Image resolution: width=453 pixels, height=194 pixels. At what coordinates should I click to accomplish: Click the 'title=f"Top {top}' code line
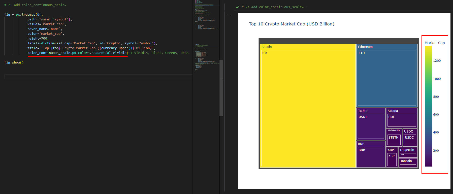(91, 48)
